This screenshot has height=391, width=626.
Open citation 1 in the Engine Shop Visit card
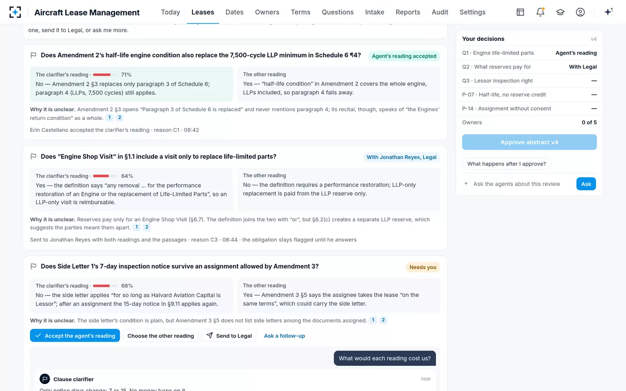coord(137,227)
